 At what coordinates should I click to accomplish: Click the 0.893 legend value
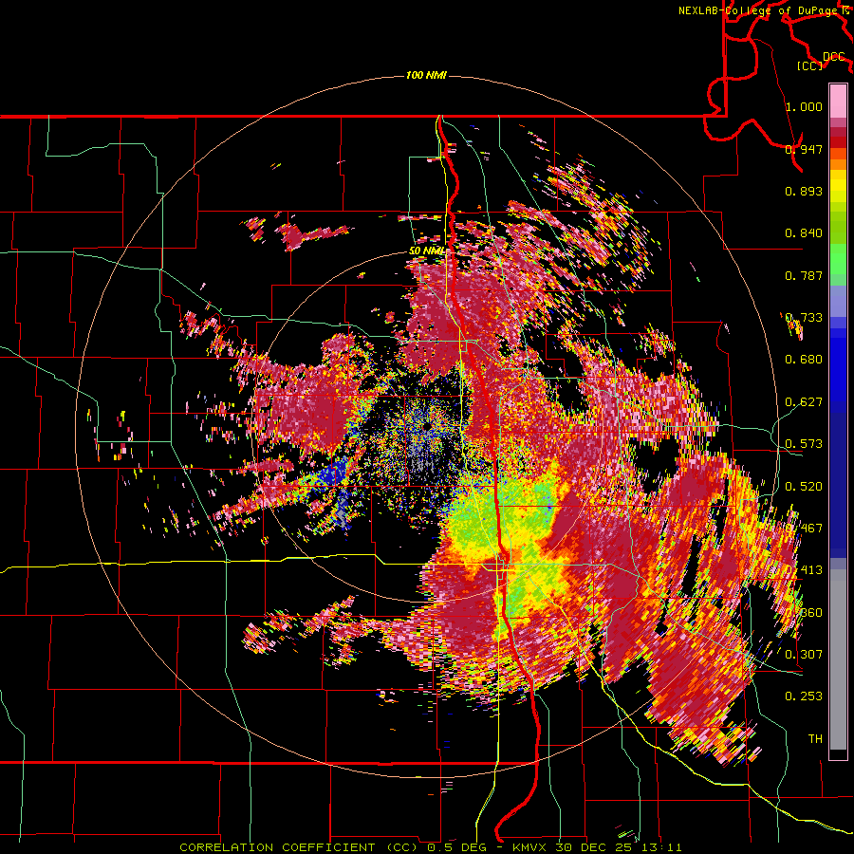tap(804, 191)
